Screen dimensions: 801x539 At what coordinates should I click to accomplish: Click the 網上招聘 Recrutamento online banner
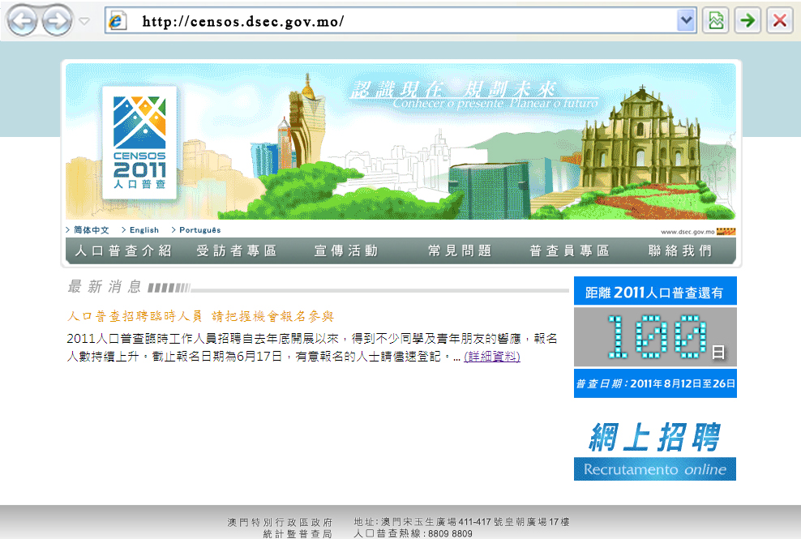(655, 449)
